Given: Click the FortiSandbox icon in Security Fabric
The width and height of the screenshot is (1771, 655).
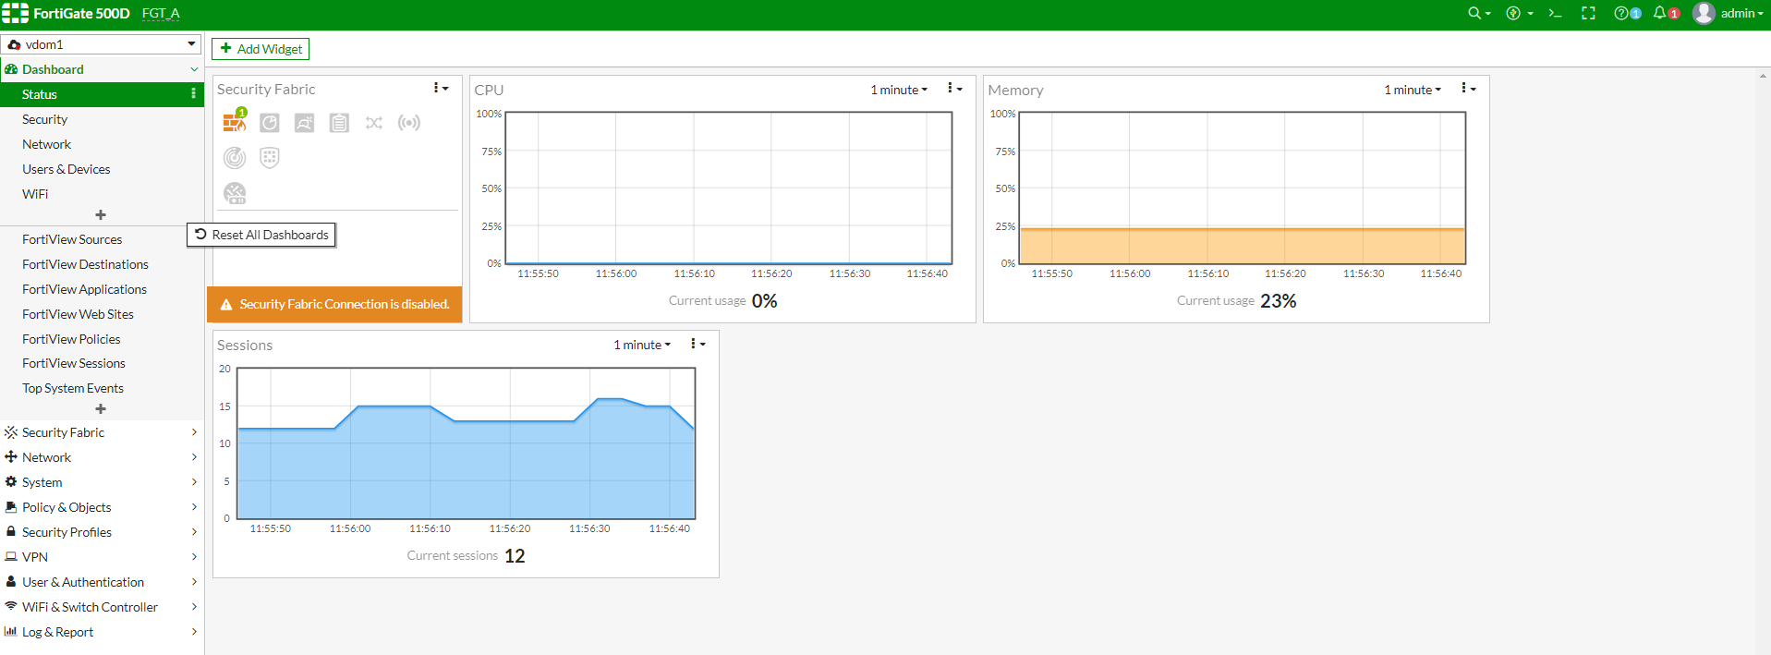Looking at the screenshot, I should [x=304, y=123].
